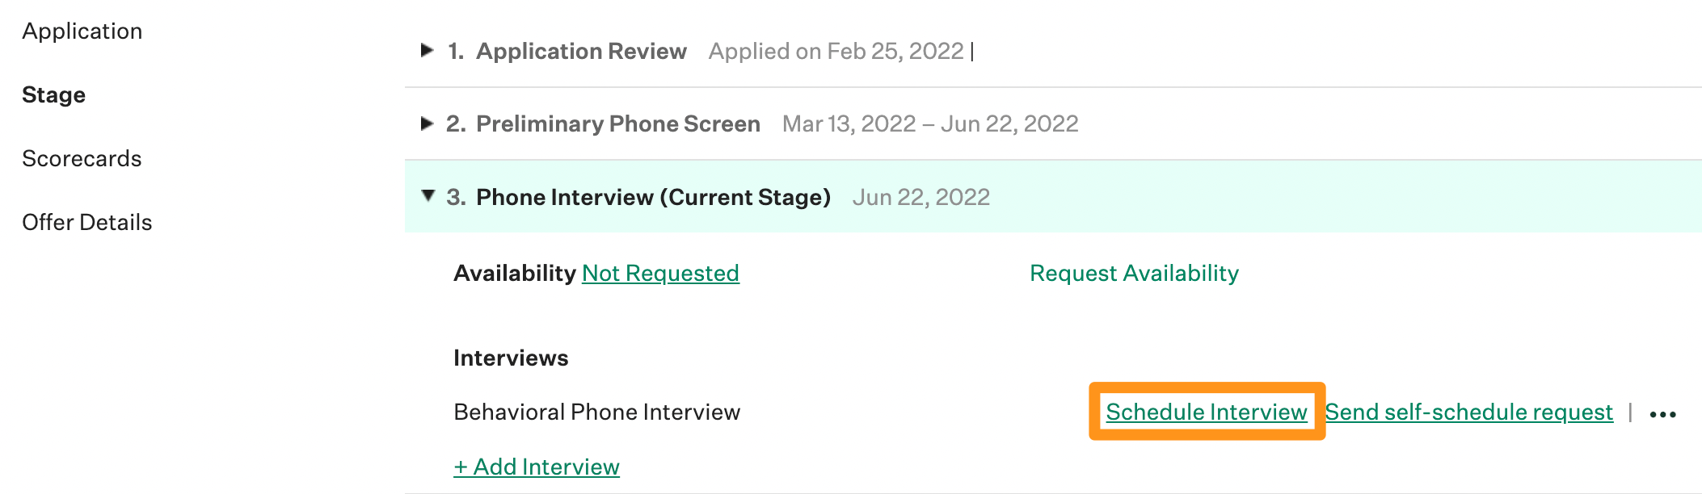Screen dimensions: 1702x494
Task: Select the Preliminary Phone Screen stage heading
Action: coord(618,123)
